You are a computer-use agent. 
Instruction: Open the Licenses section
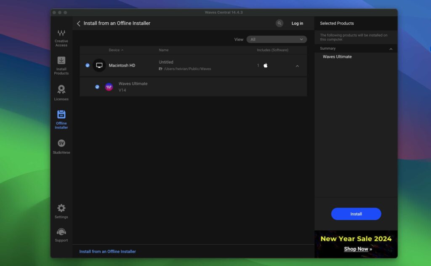pyautogui.click(x=61, y=92)
